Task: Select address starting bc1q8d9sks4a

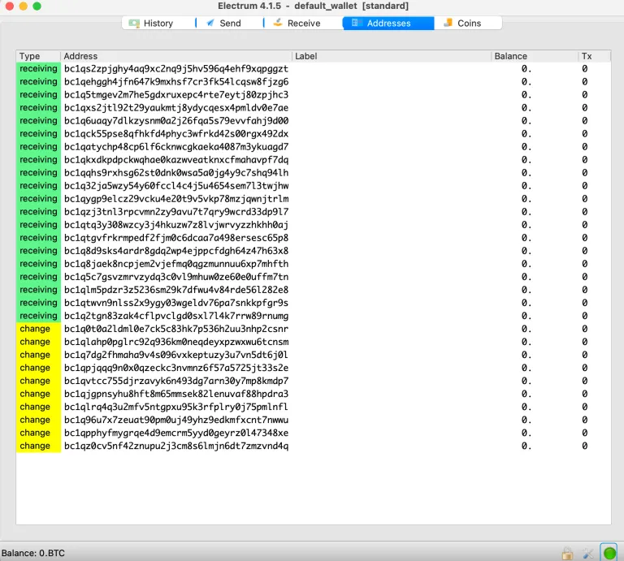Action: pos(176,251)
